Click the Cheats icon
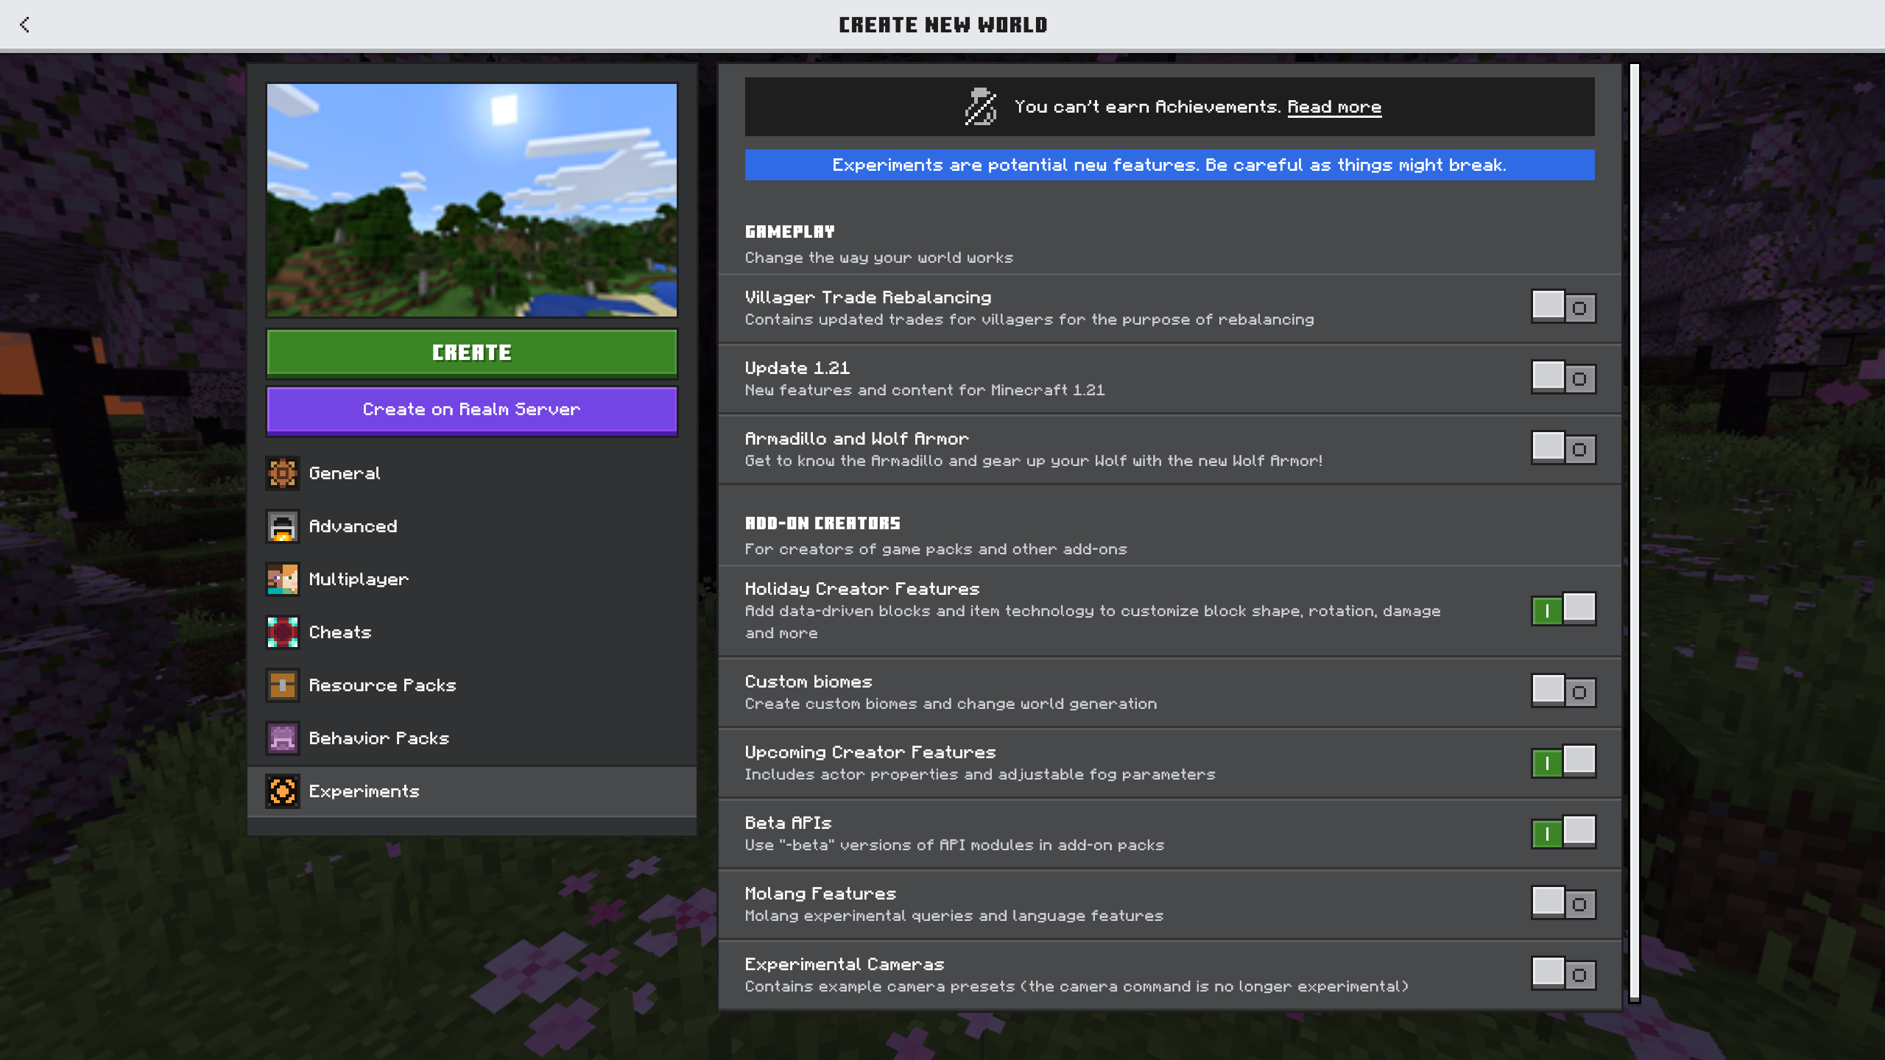Viewport: 1885px width, 1060px height. click(283, 632)
